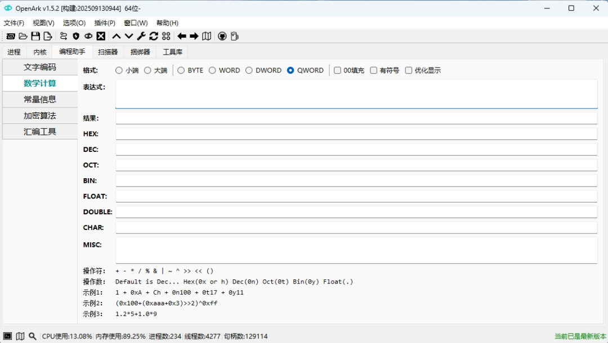This screenshot has width=608, height=343.
Task: Enable the 00填充 checkbox
Action: pos(337,70)
